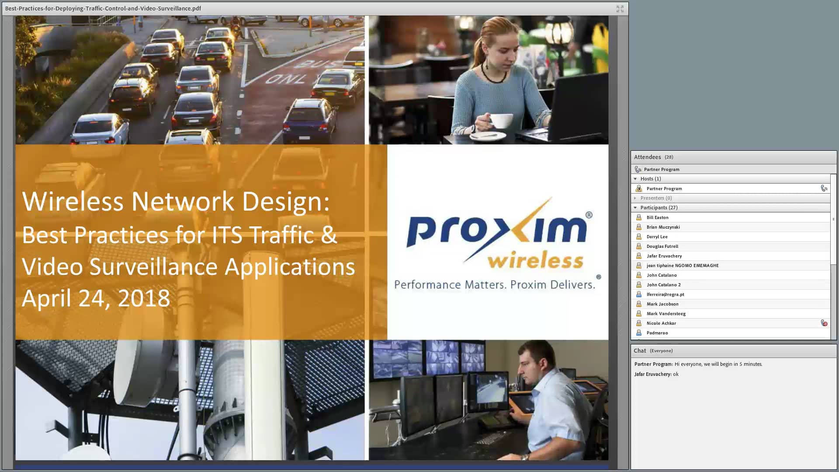Click the participant icon beside John Catalano 2
Viewport: 839px width, 472px height.
tap(638, 285)
